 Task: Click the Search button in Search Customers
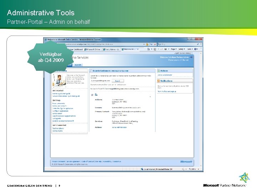tap(118, 81)
